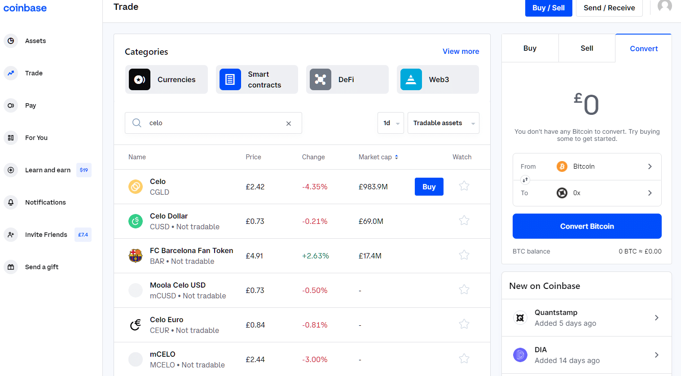The width and height of the screenshot is (681, 376).
Task: Click the celo search input field
Action: (213, 123)
